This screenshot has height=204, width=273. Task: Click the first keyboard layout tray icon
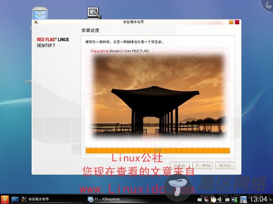point(200,200)
